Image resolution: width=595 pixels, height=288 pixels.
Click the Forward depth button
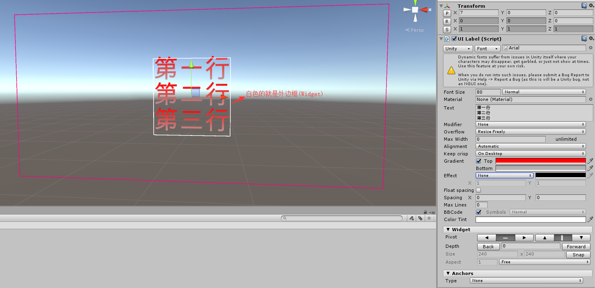click(576, 246)
